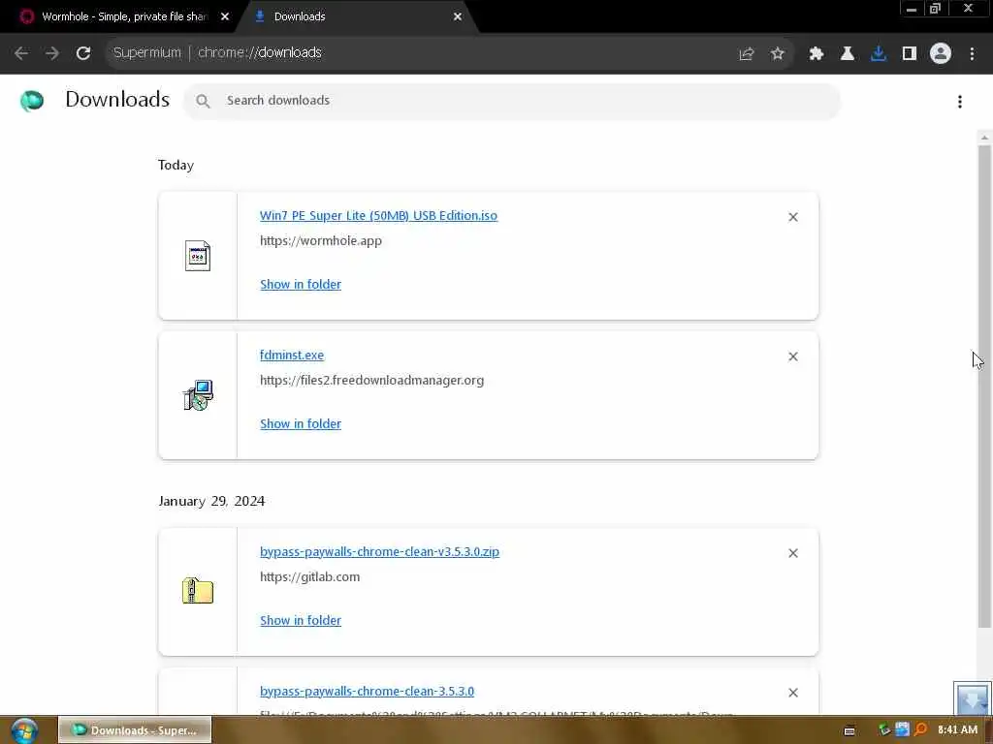Open bypass-paywalls-chrome-clean-3.5.3.0 link

pyautogui.click(x=367, y=691)
